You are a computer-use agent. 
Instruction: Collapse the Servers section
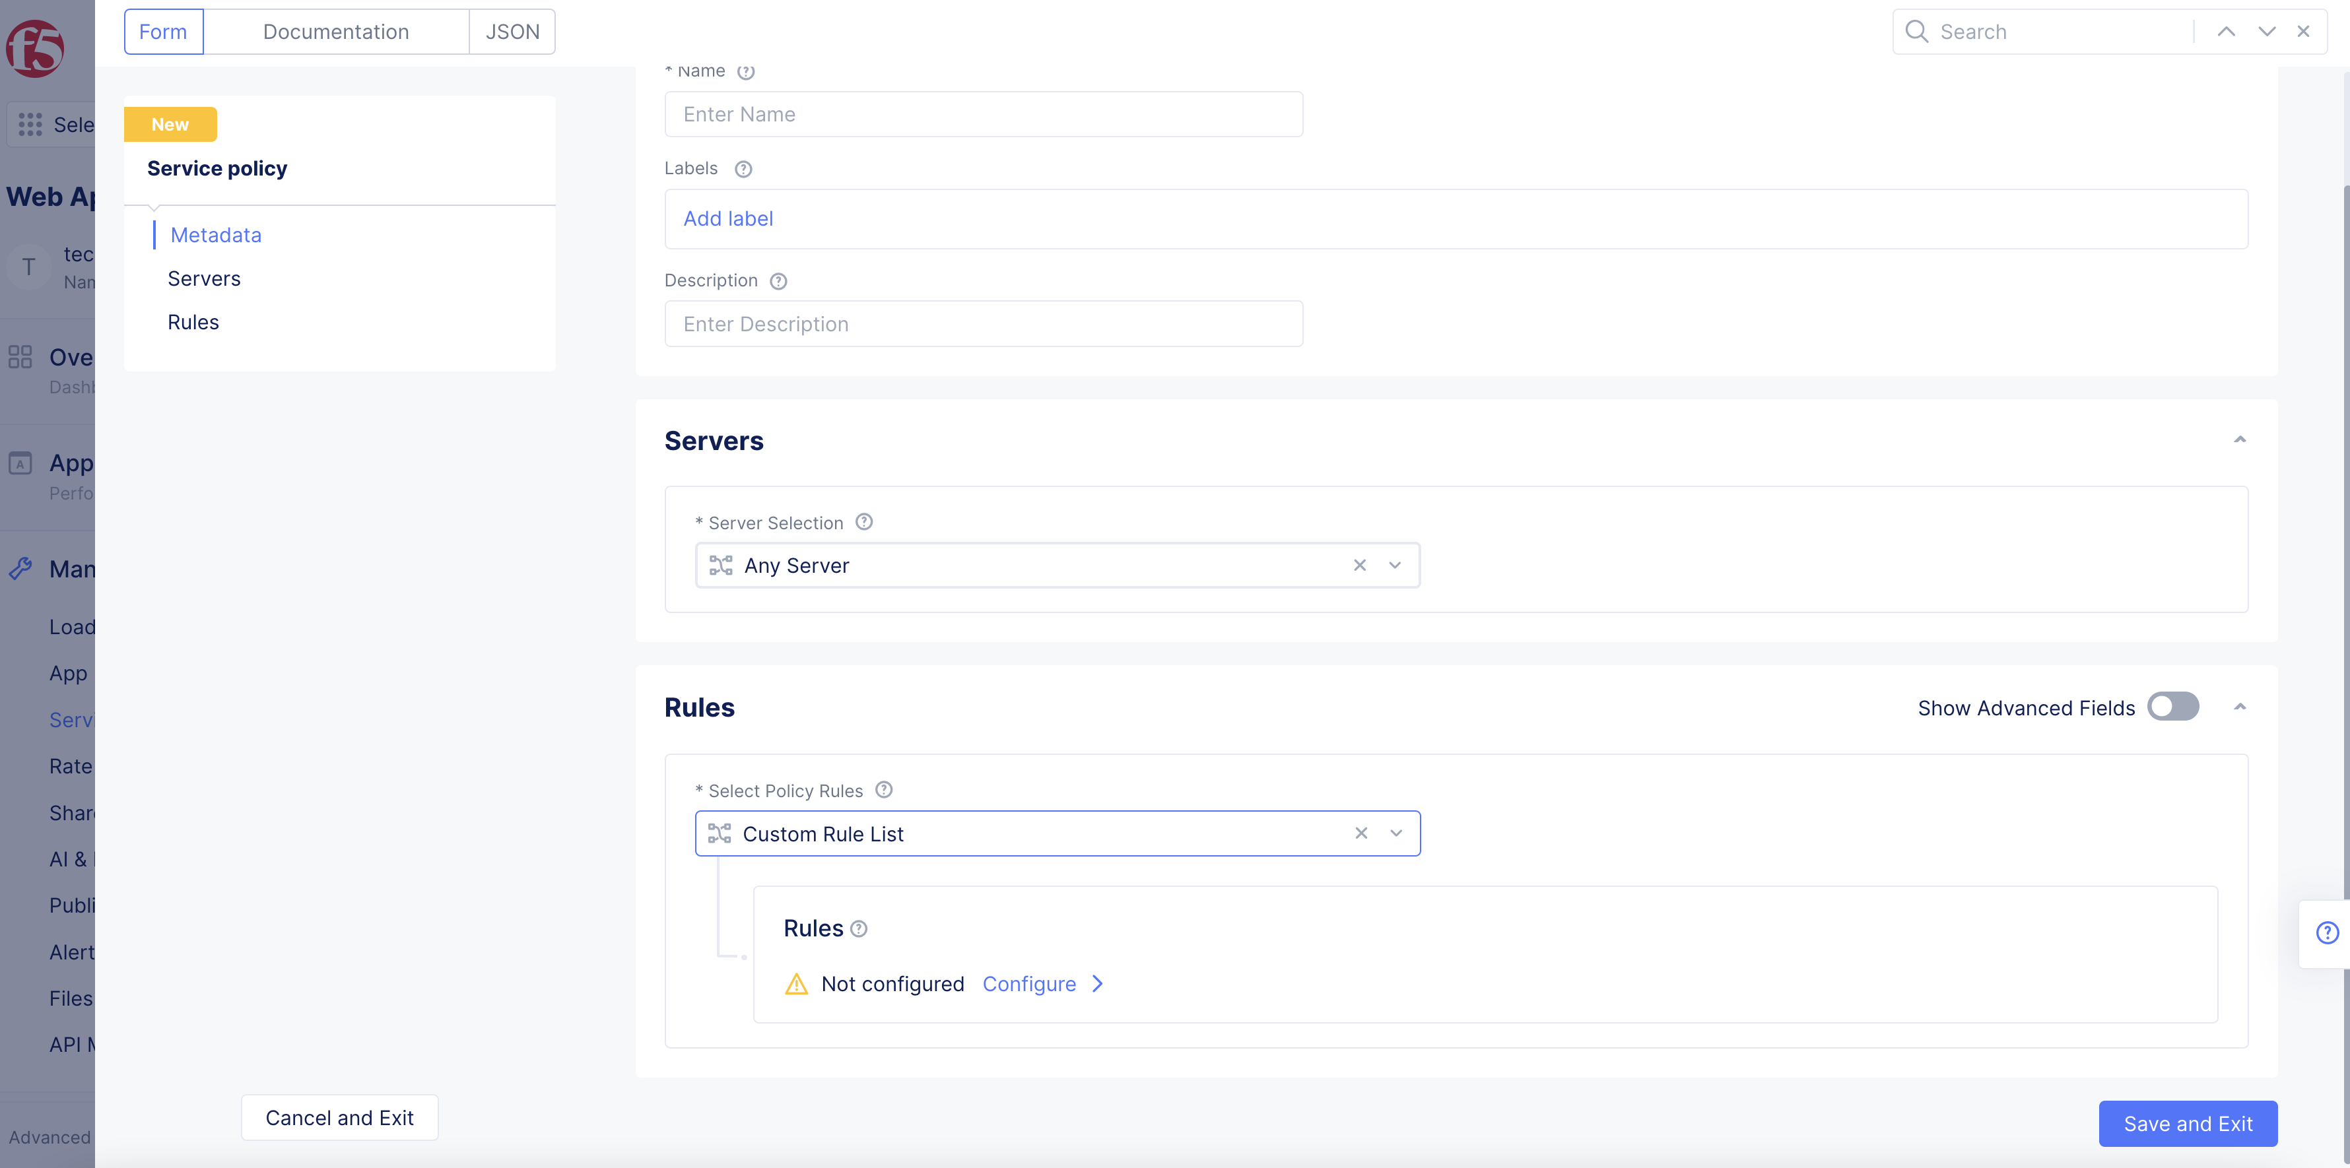pos(2240,440)
